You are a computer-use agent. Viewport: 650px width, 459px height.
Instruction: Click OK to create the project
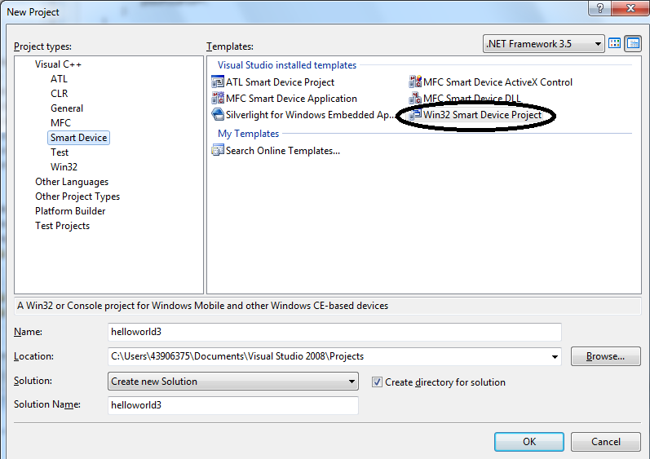529,442
